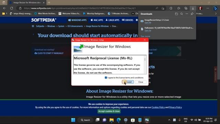Click the Softpedia breadcrumb link
Viewport: 220px width, 124px height.
pyautogui.click(x=40, y=26)
